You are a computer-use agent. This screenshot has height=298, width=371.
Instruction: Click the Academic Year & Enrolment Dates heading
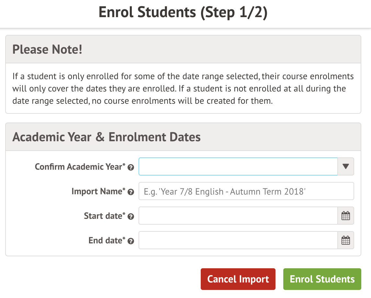[x=107, y=137]
